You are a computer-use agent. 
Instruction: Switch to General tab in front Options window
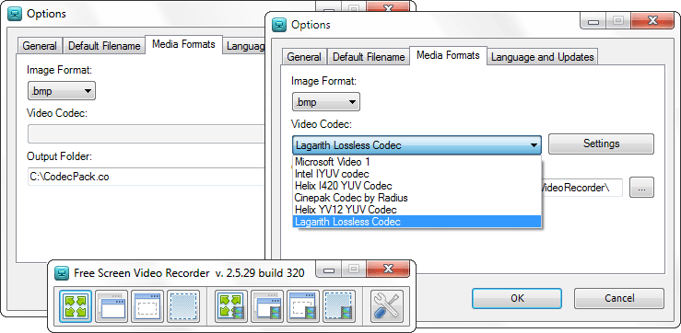point(304,57)
